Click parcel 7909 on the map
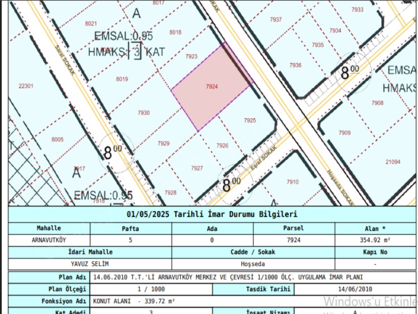 345,133
